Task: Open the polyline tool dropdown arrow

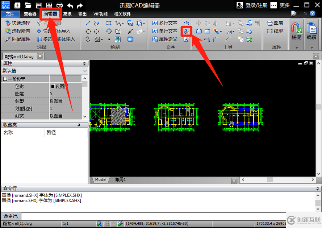Action: pyautogui.click(x=123, y=24)
